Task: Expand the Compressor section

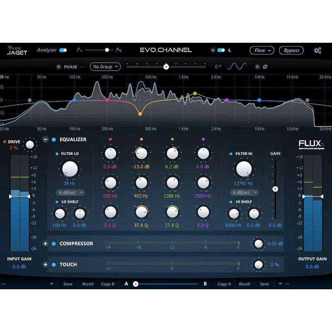Action: (x=45, y=244)
